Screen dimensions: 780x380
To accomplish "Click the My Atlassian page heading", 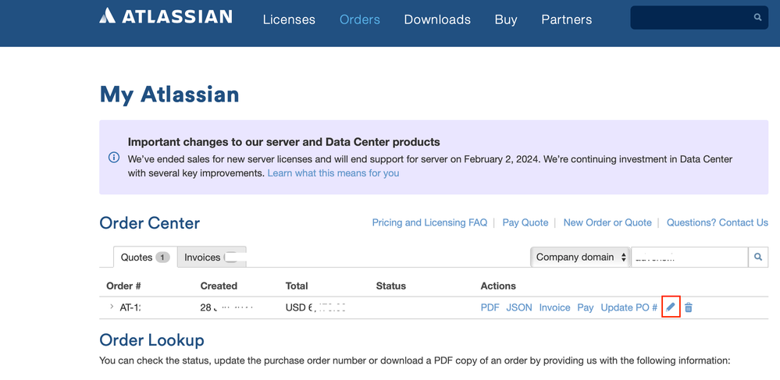I will [x=169, y=94].
